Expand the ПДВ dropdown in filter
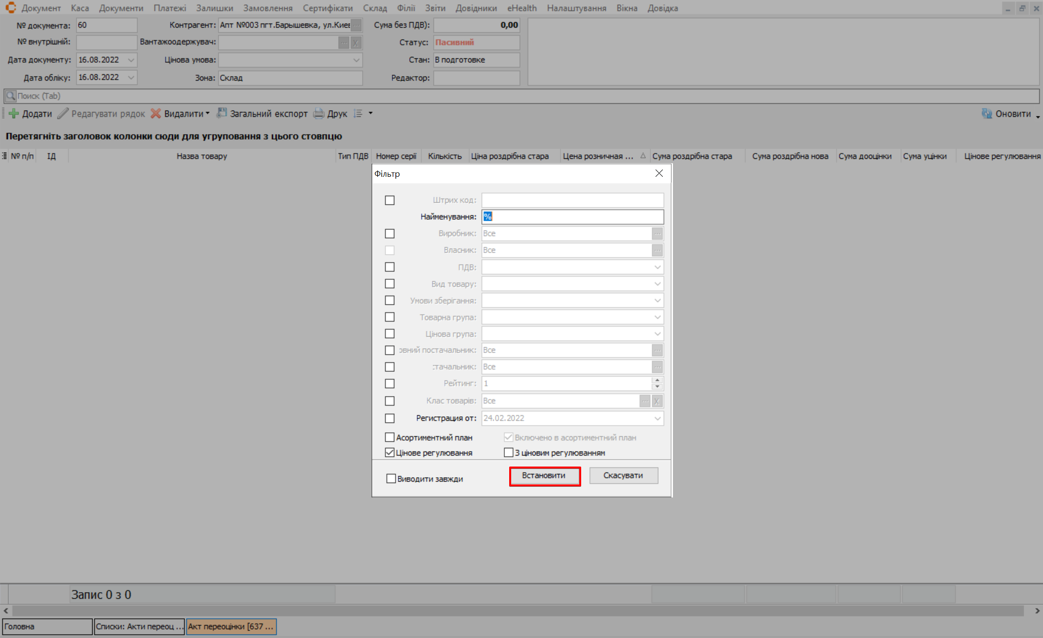This screenshot has height=638, width=1043. coord(657,267)
